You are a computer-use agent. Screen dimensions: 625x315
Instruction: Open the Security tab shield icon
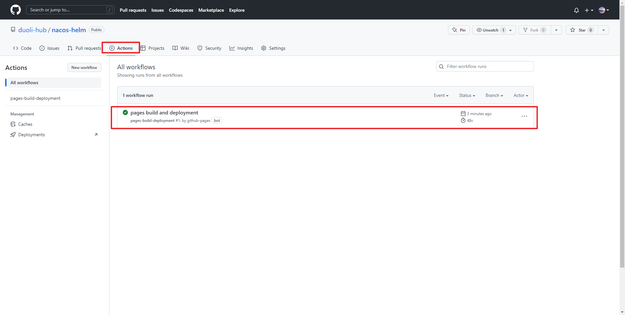coord(200,48)
